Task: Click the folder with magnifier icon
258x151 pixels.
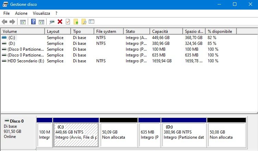Action: tap(84, 22)
